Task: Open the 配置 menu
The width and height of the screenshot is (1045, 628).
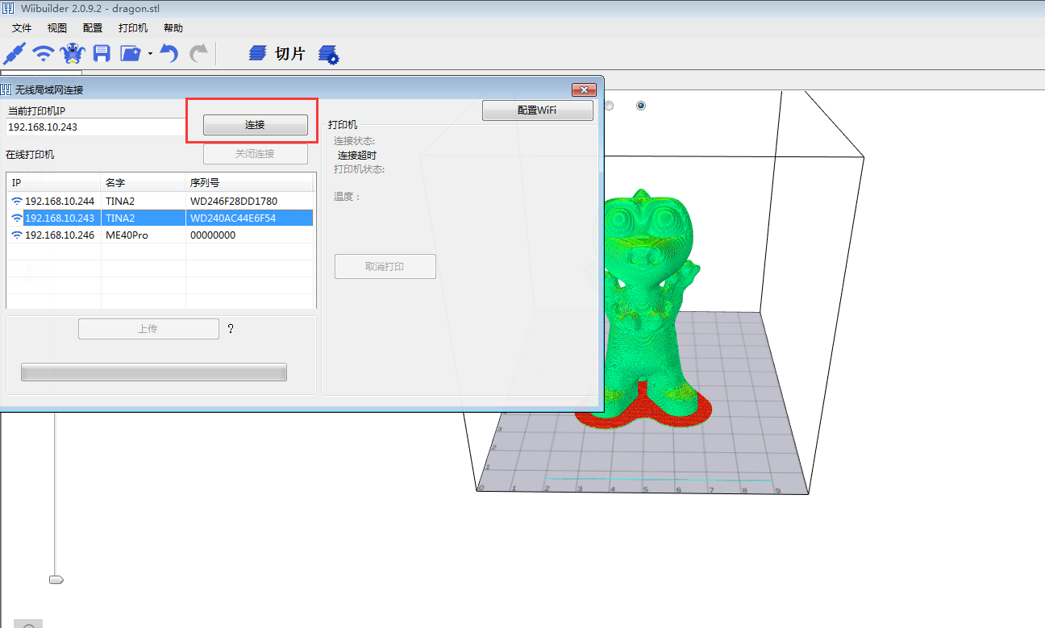Action: tap(93, 28)
